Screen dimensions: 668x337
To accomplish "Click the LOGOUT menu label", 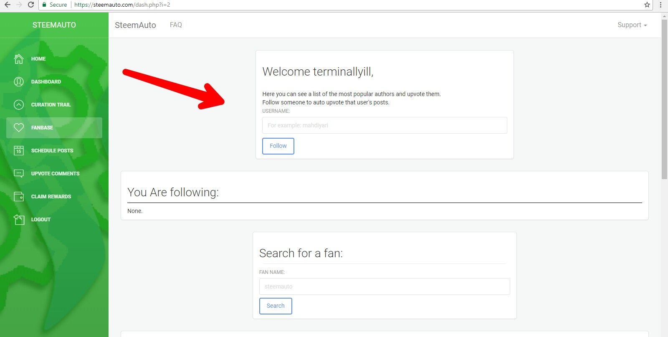I will 41,220.
